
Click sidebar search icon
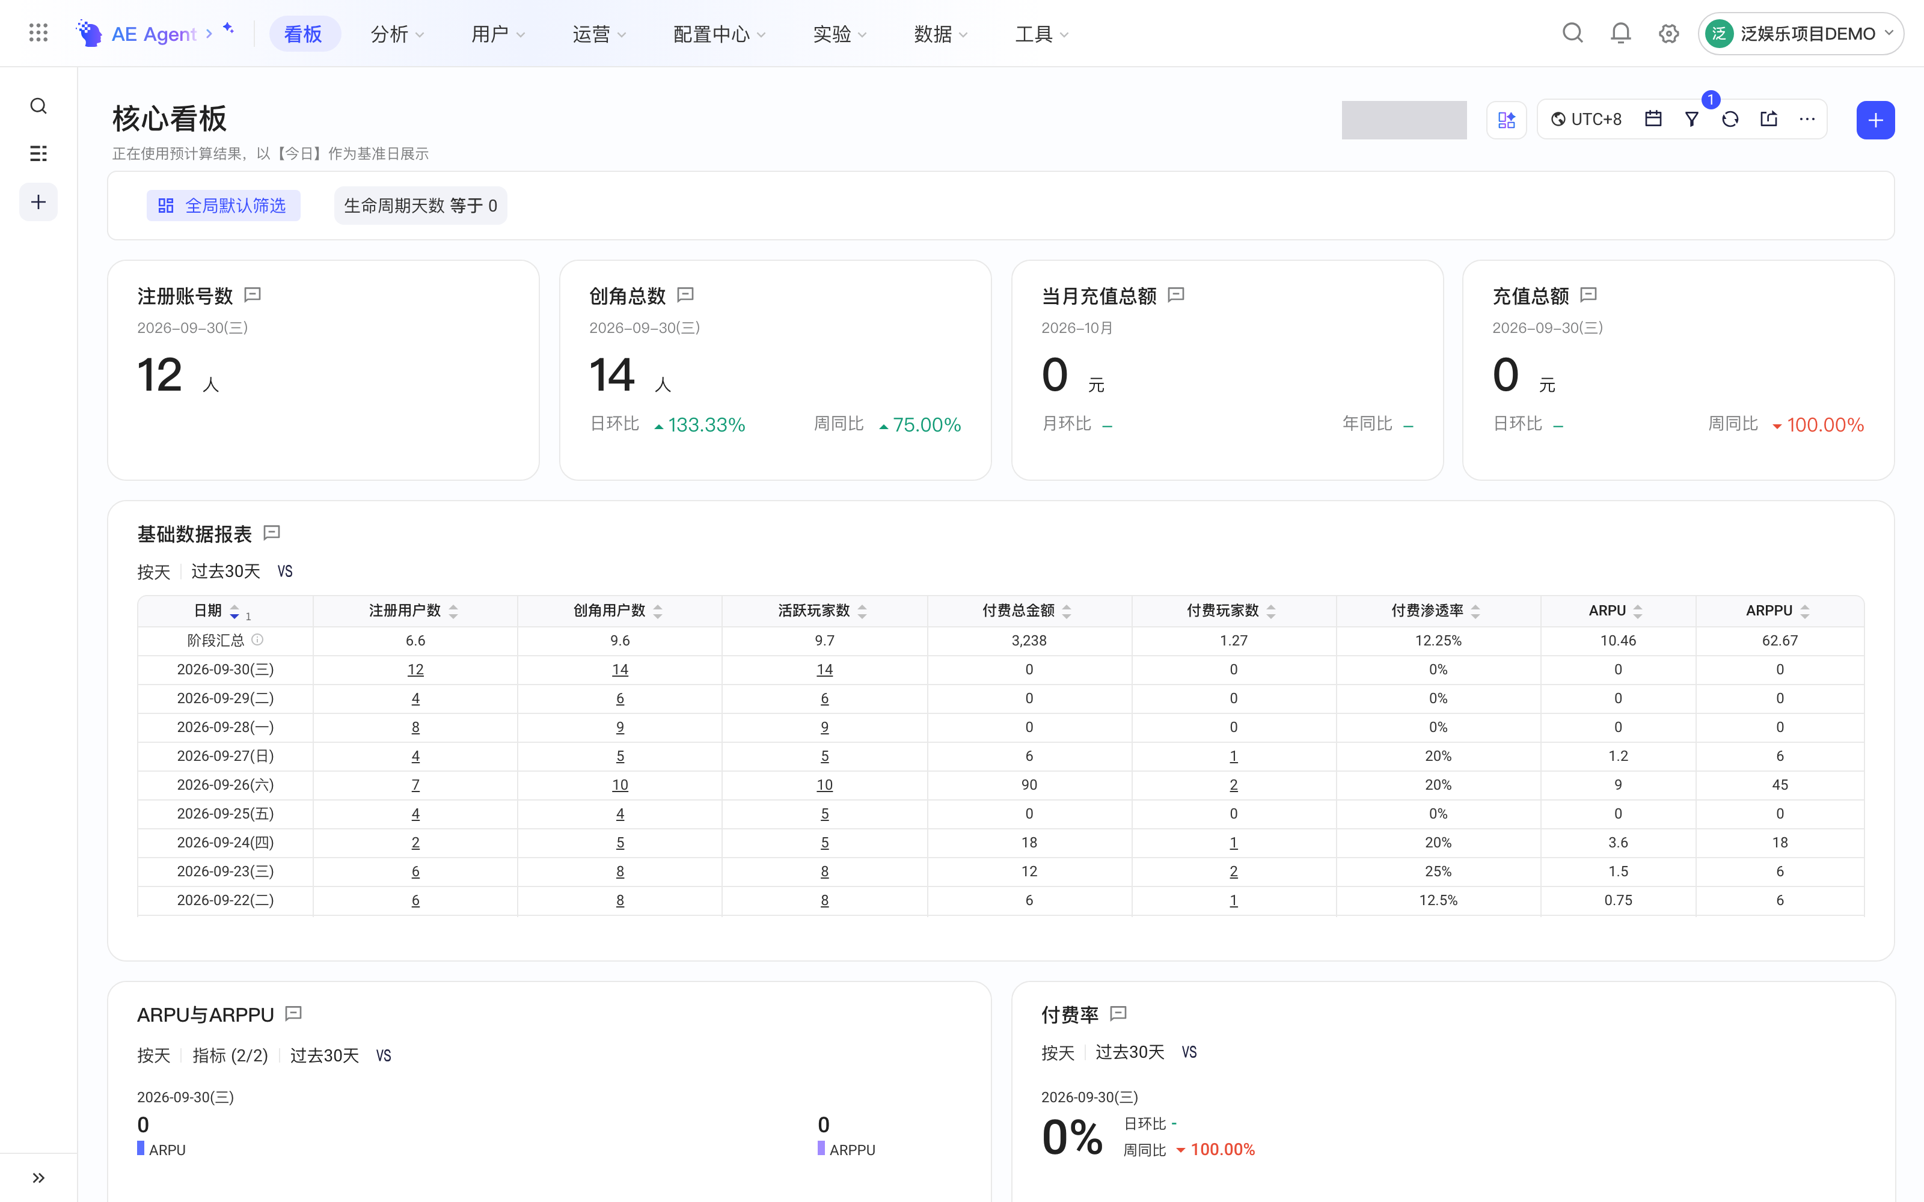pyautogui.click(x=38, y=106)
